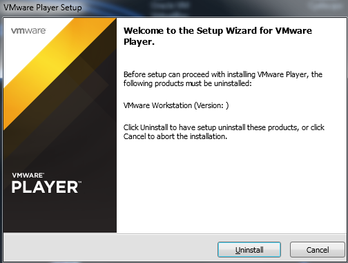Click the Uninstall button
Image resolution: width=348 pixels, height=263 pixels.
(x=249, y=249)
